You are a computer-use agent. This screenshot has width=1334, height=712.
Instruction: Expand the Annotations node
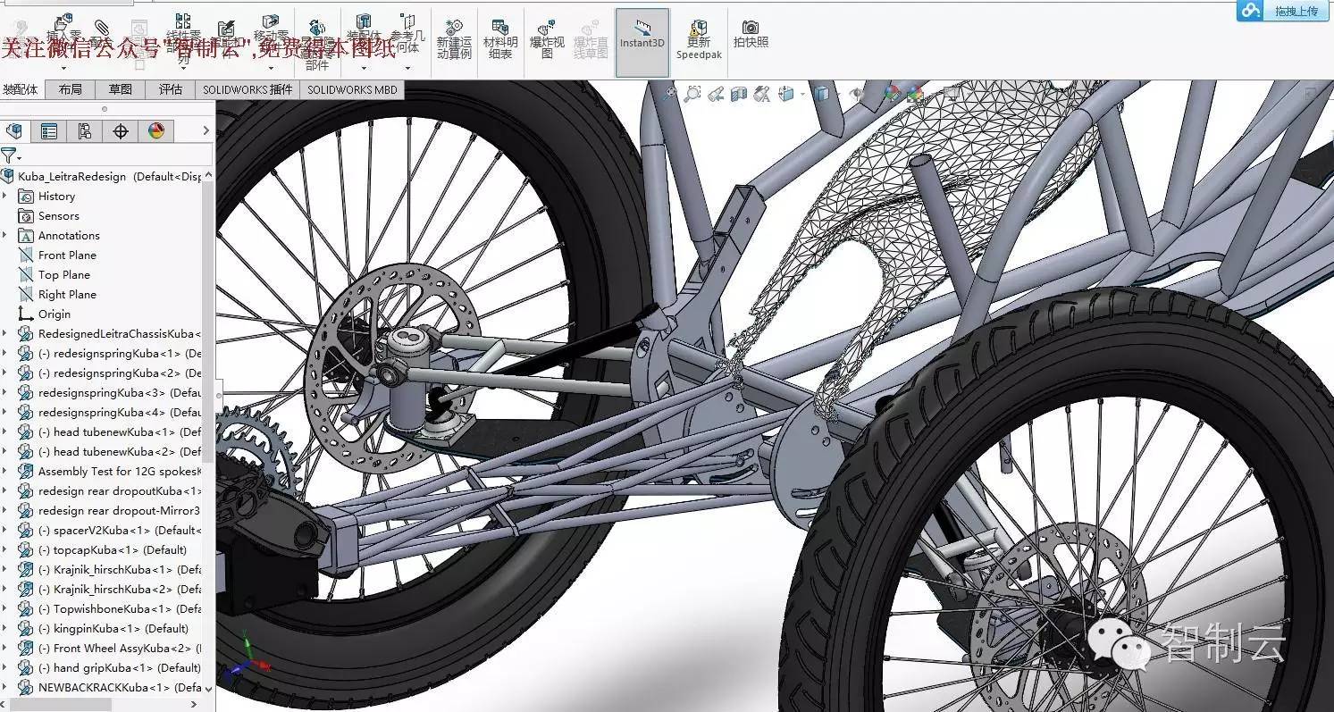pyautogui.click(x=5, y=236)
